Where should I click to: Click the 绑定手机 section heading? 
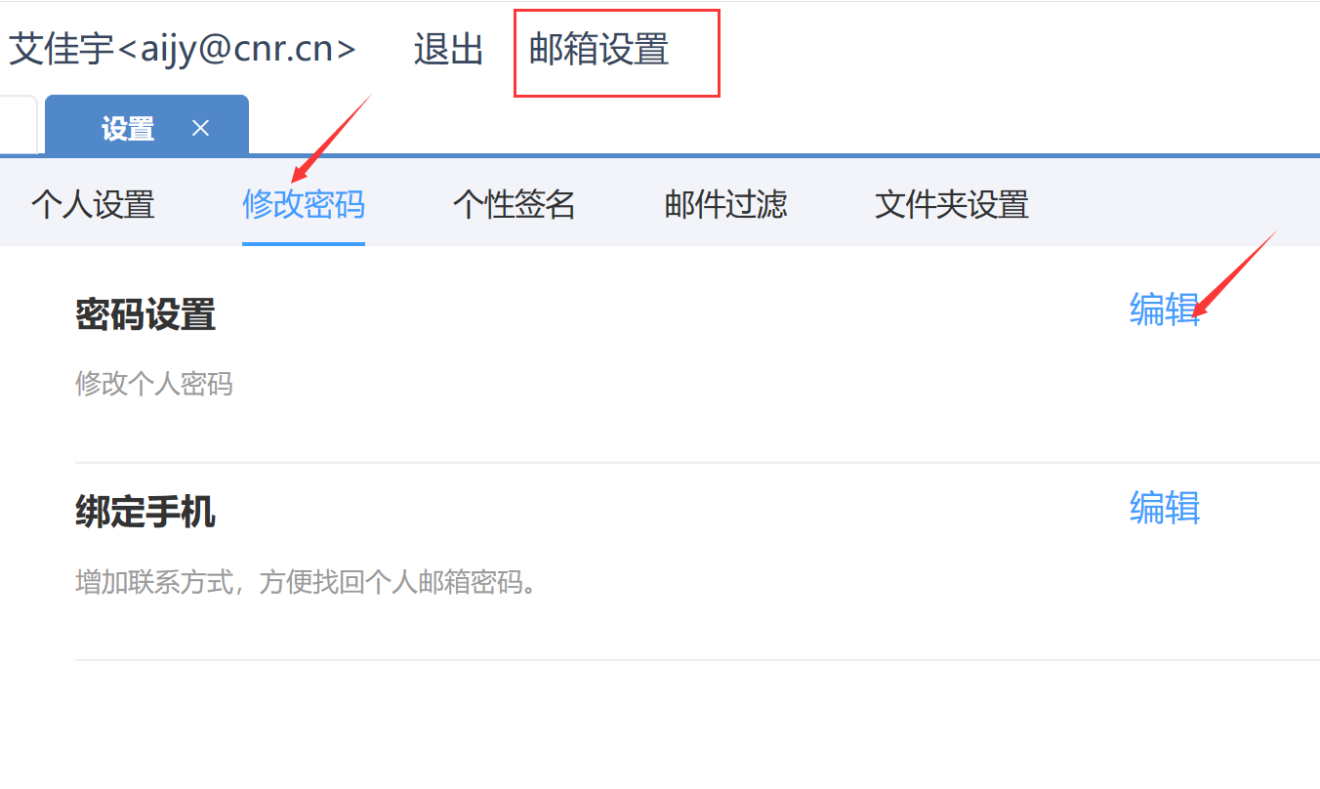(x=145, y=512)
